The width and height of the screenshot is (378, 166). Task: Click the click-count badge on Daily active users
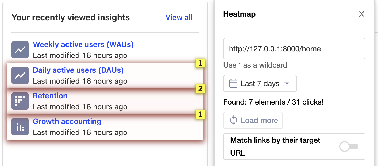[x=200, y=63]
